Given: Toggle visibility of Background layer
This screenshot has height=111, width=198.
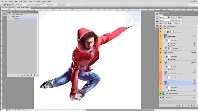Looking at the screenshot, I should [x=161, y=97].
